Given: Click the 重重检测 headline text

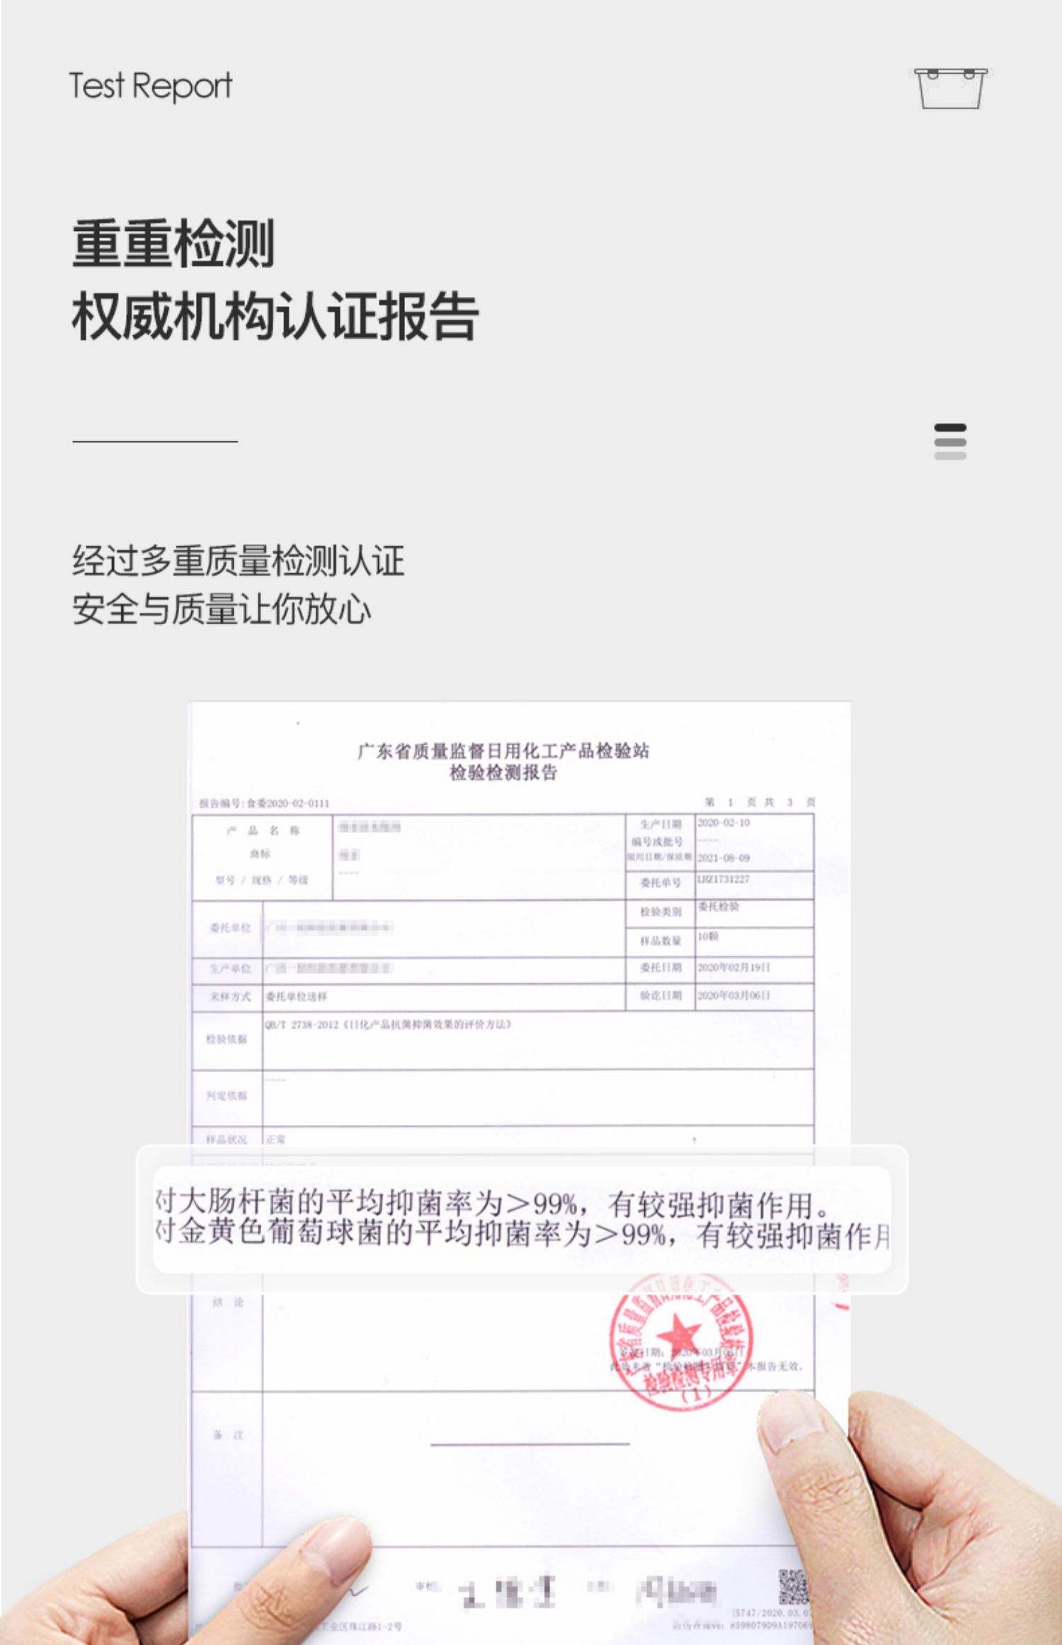Looking at the screenshot, I should click(173, 243).
